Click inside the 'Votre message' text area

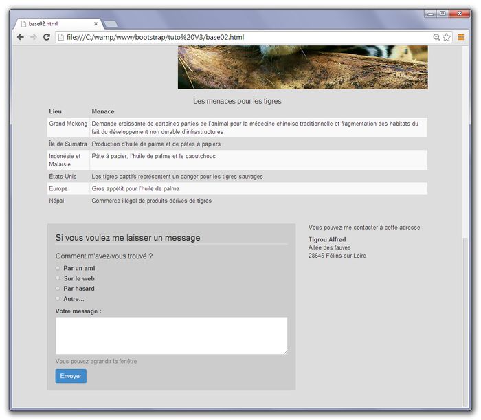tap(172, 335)
